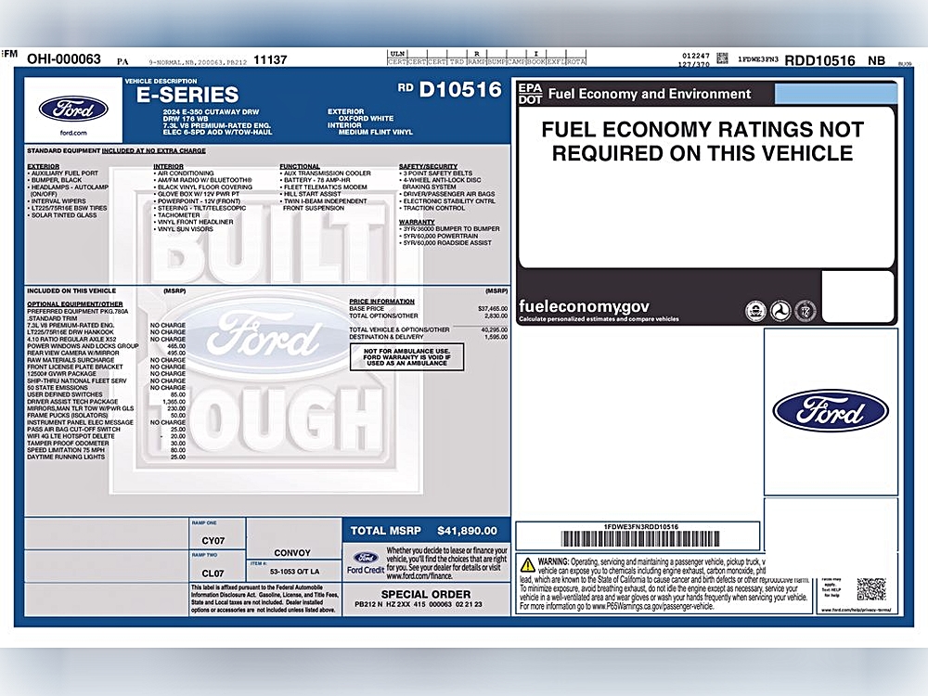Click the DOT triskelion seal icon
The height and width of the screenshot is (696, 928).
[x=780, y=309]
